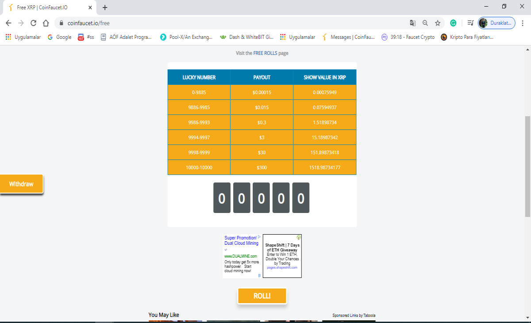Open the Grammarly extension icon
This screenshot has width=531, height=323.
click(454, 23)
